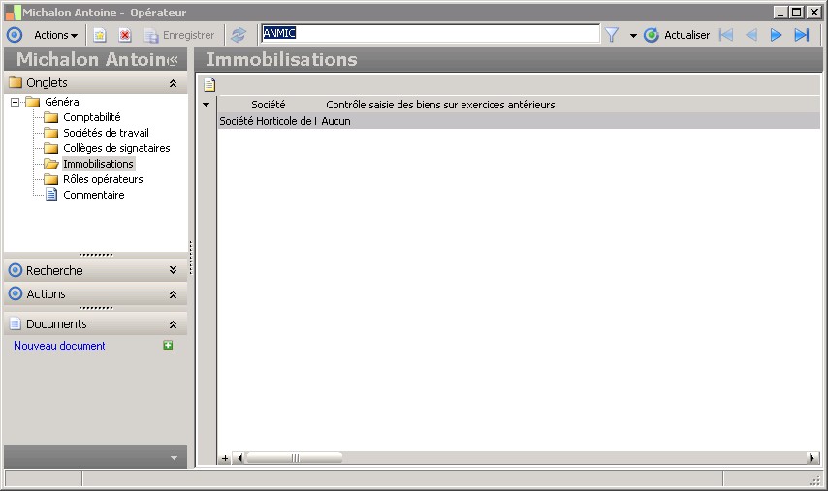
Task: Open the Rôles opérateurs folder
Action: [x=103, y=179]
